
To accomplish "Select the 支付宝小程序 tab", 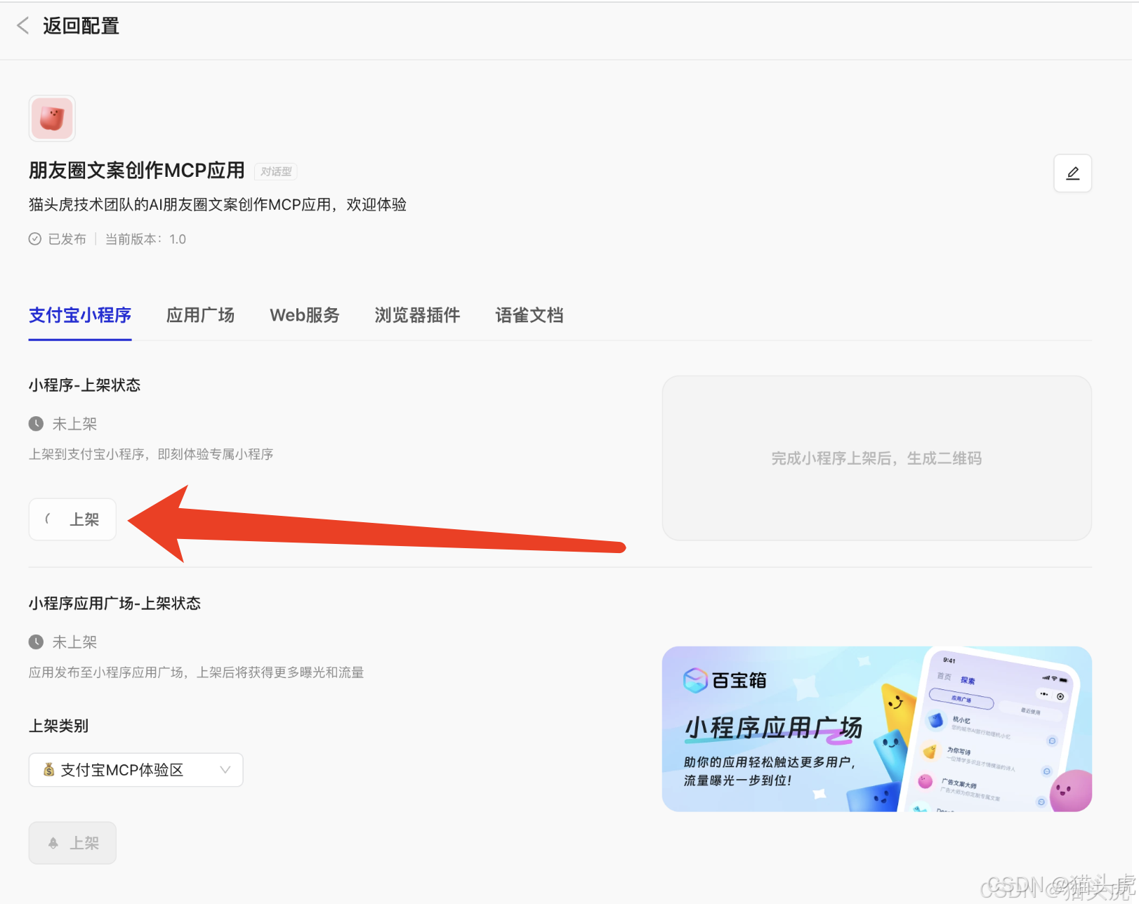I will [x=80, y=315].
